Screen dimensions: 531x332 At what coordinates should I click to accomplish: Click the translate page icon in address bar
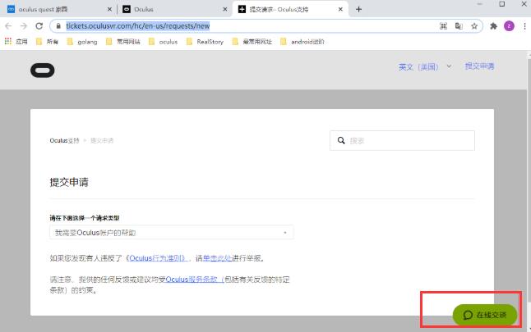[459, 25]
